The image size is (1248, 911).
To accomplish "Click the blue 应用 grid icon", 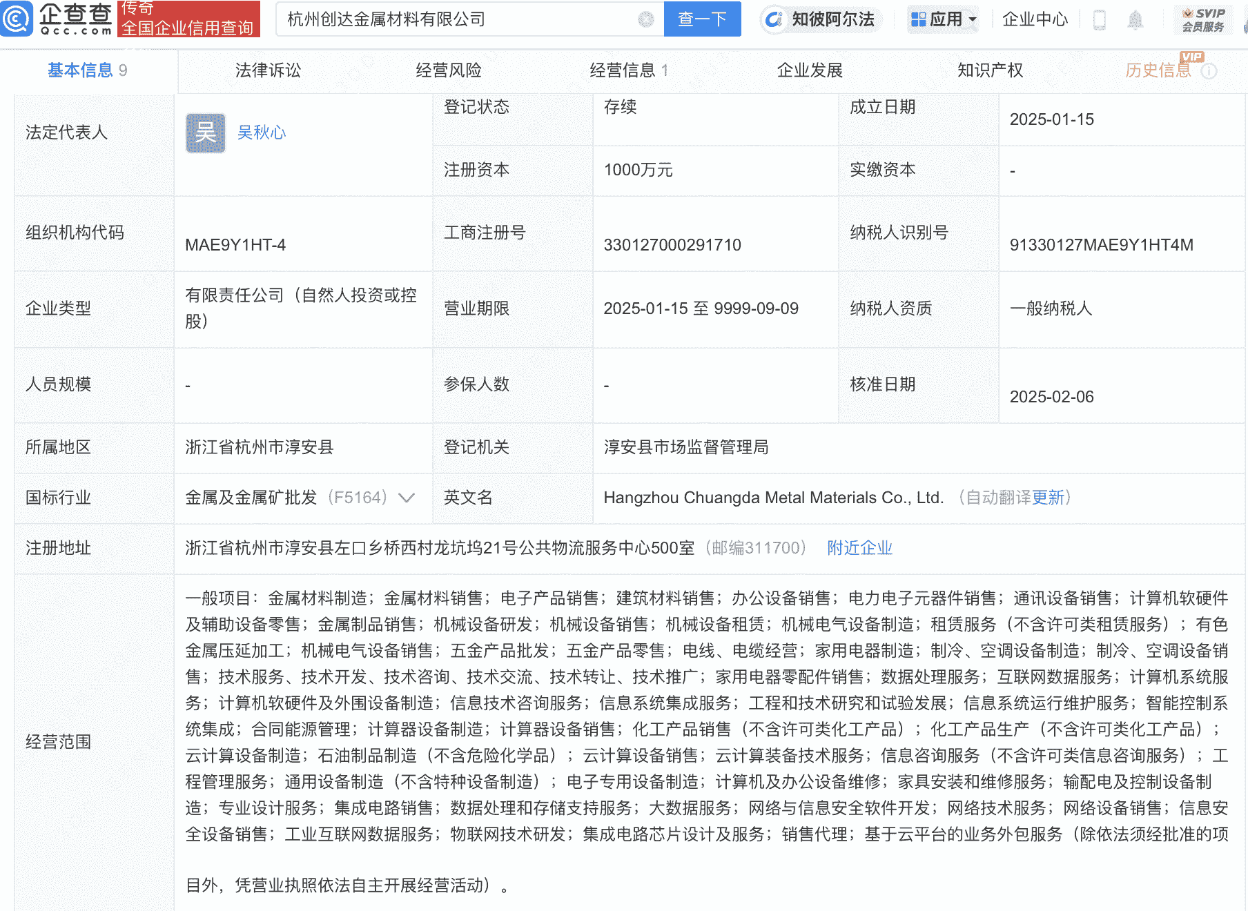I will (918, 19).
